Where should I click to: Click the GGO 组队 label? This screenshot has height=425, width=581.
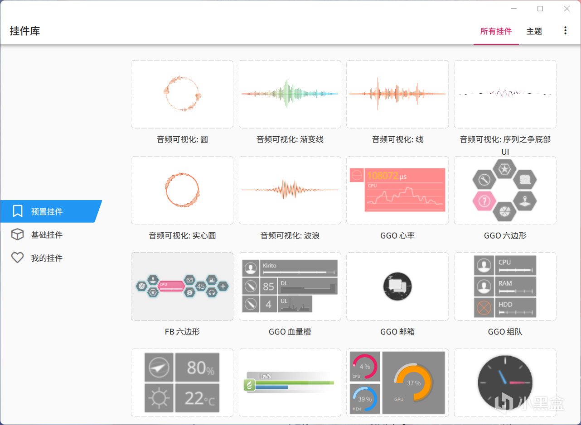[x=505, y=332]
